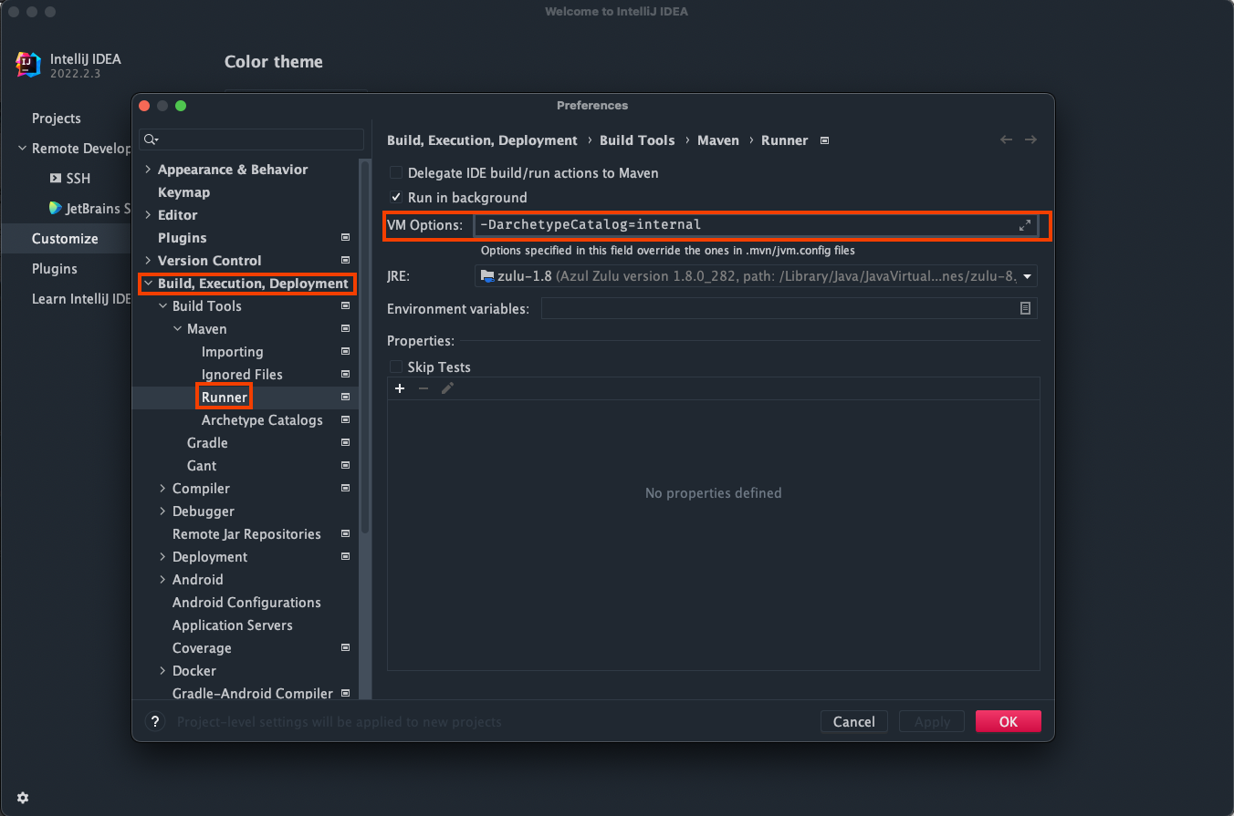
Task: Click the settings tree scrollbar
Action: click(365, 346)
